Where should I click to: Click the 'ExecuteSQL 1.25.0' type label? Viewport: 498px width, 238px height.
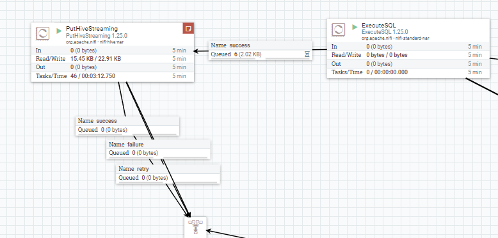(385, 32)
